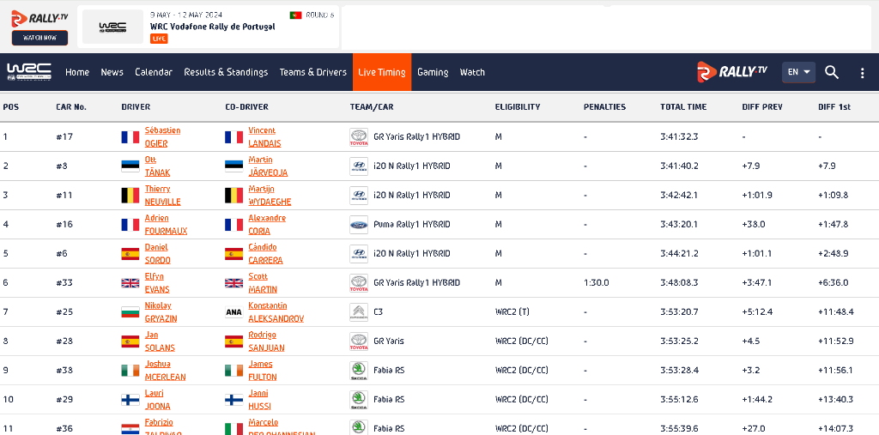Expand the EN language dropdown
The width and height of the screenshot is (879, 435).
click(x=798, y=72)
